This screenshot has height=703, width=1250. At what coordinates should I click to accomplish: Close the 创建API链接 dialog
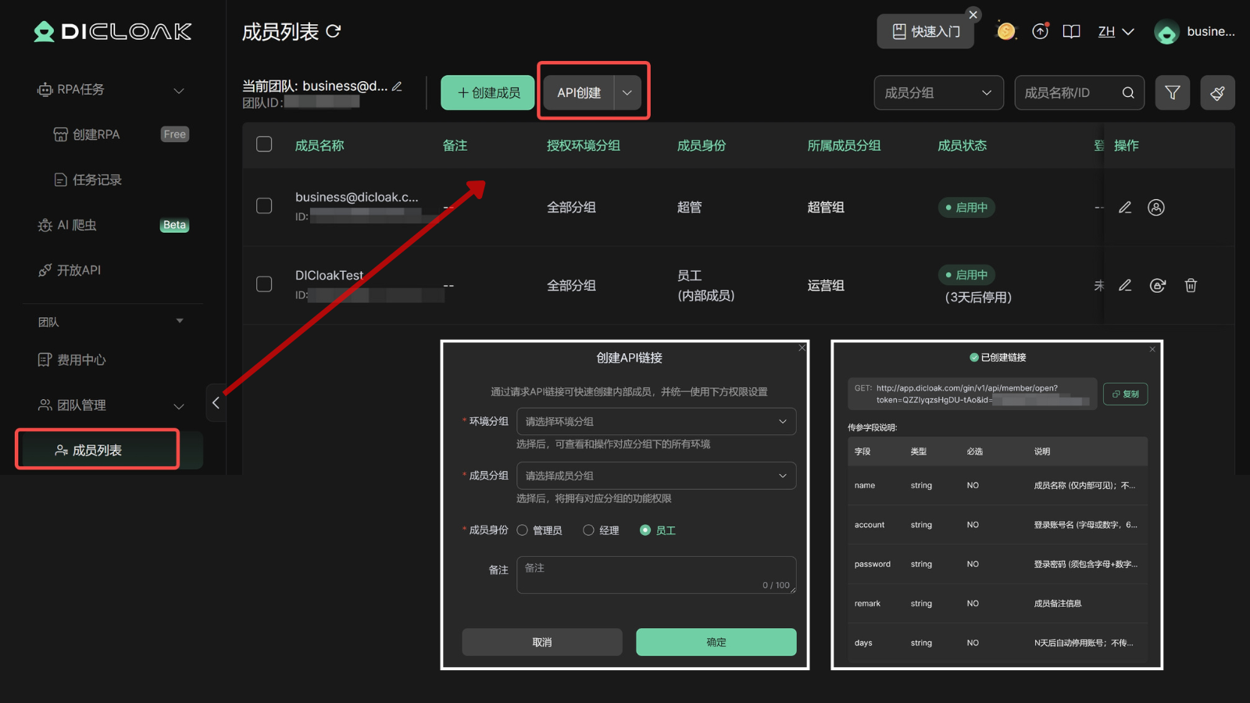point(802,348)
